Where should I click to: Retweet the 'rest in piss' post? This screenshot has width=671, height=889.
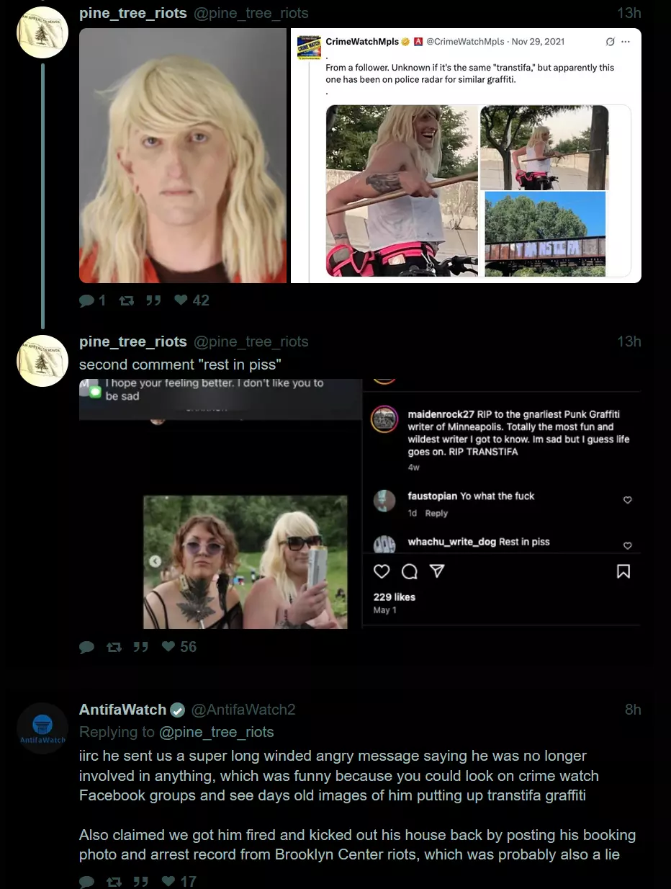tap(114, 647)
